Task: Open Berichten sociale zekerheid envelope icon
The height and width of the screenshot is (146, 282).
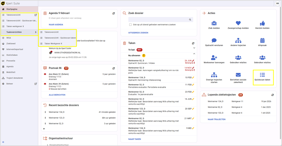Action: (x=238, y=75)
